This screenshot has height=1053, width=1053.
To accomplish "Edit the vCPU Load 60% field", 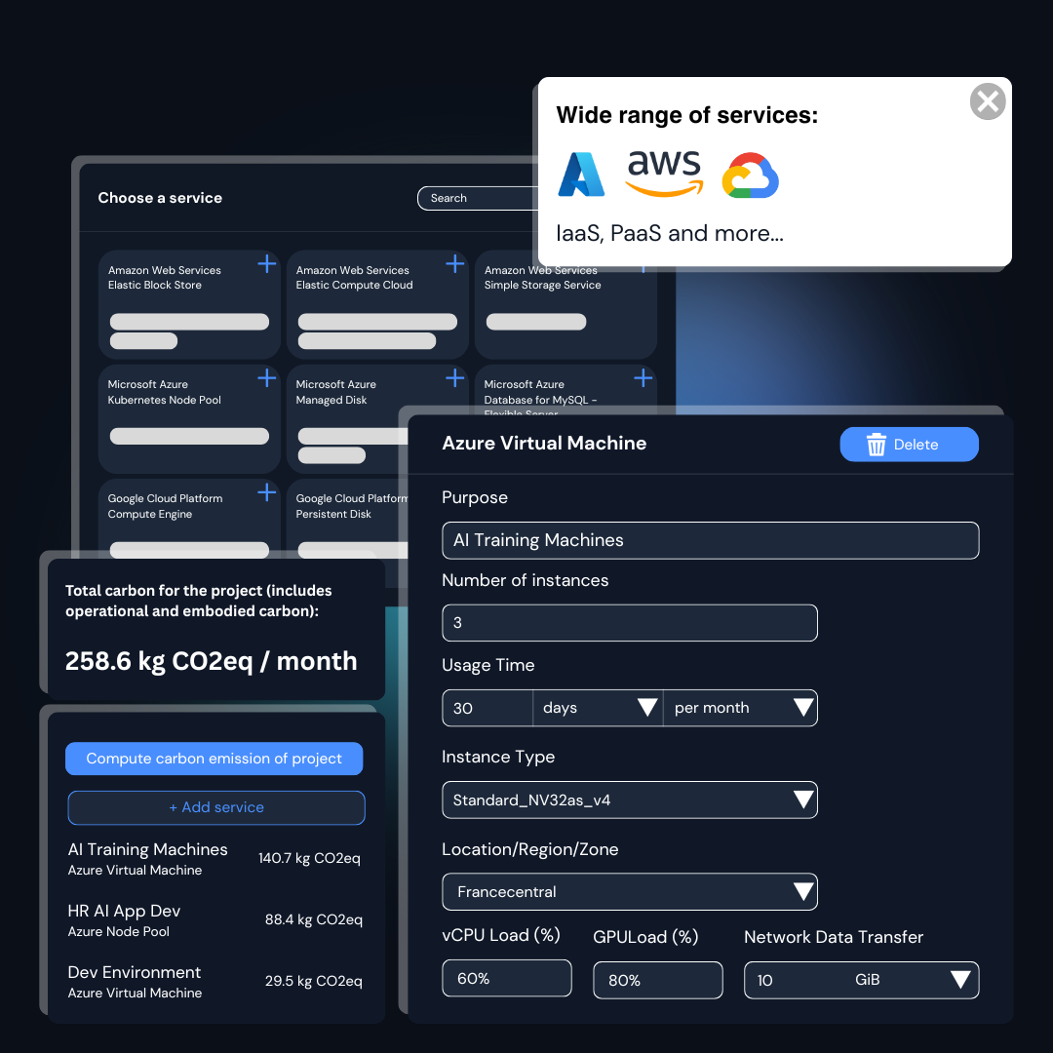I will tap(507, 979).
